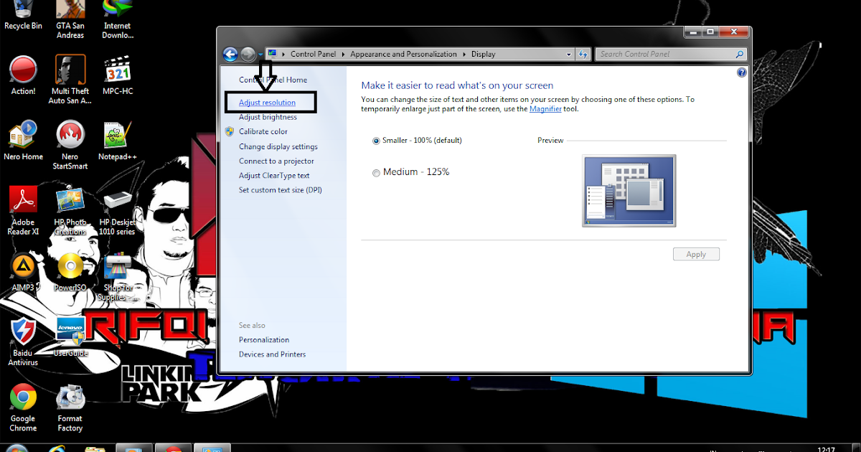
Task: Launch Google Chrome from the desktop
Action: click(x=23, y=408)
